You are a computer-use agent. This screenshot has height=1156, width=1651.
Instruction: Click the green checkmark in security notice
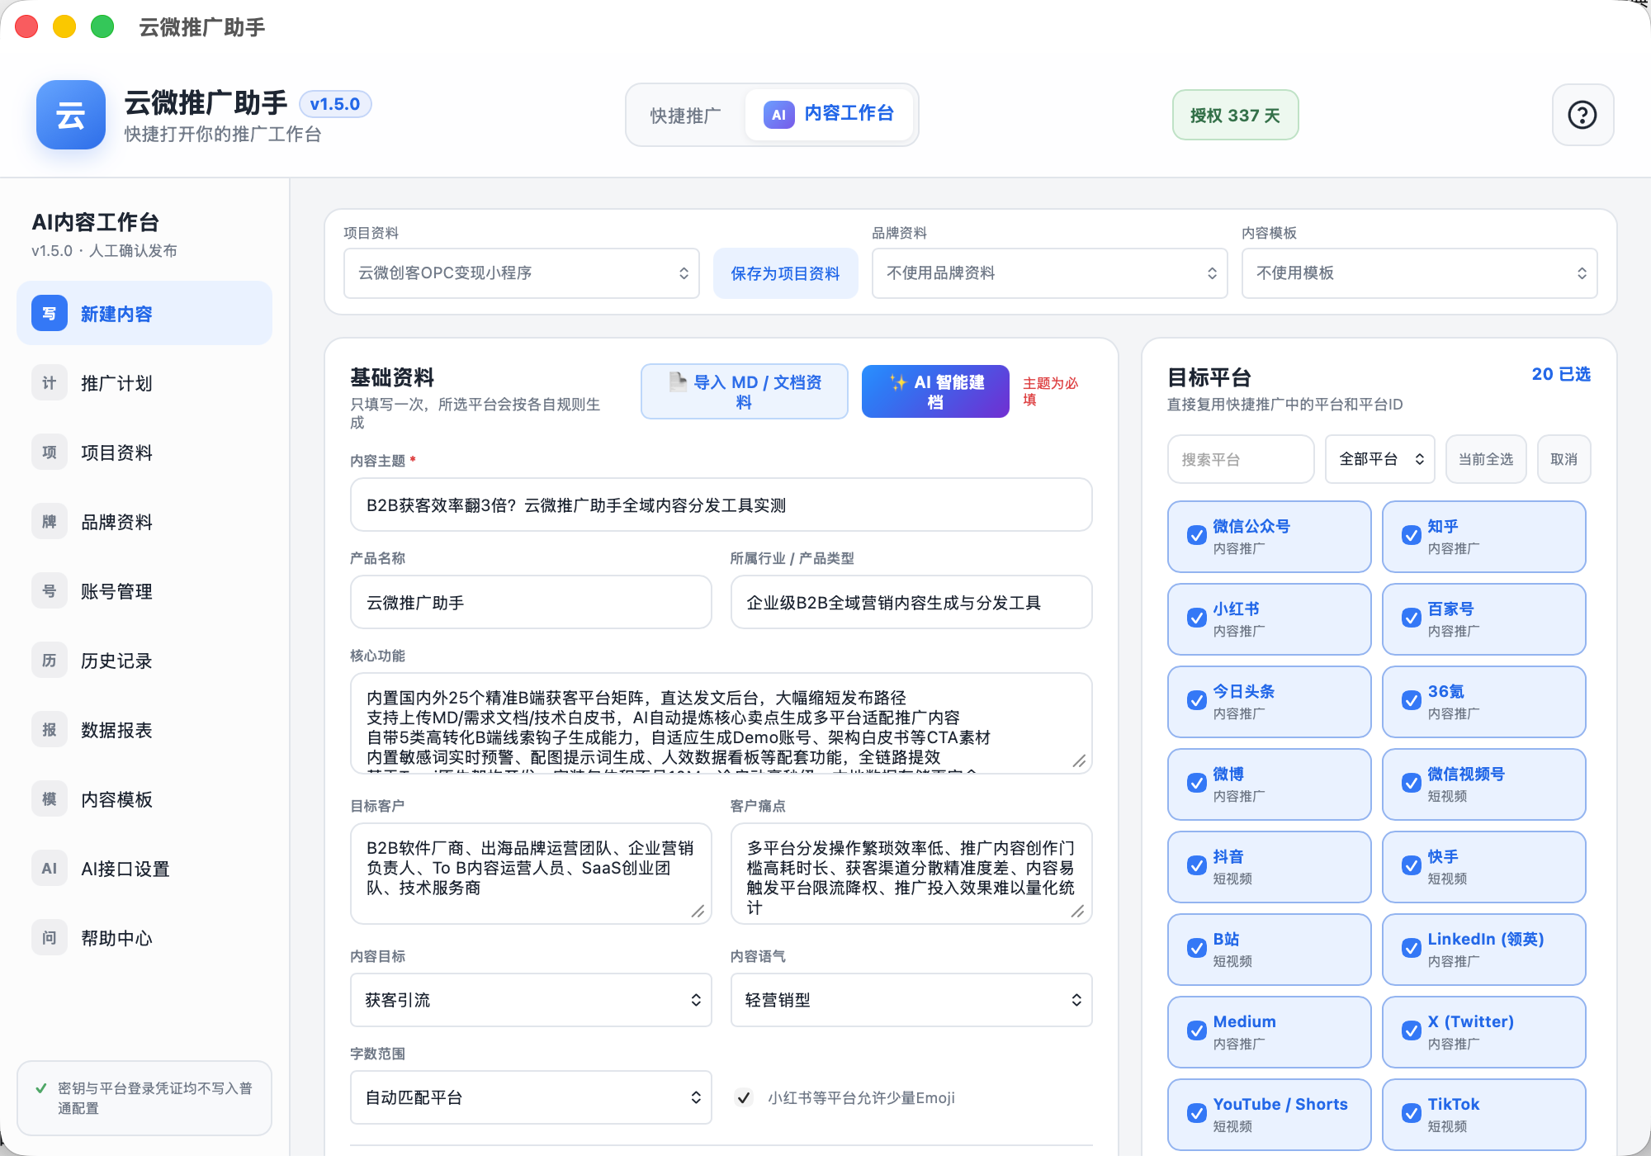point(41,1088)
